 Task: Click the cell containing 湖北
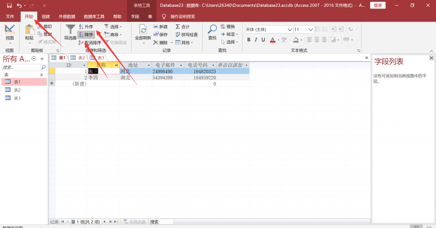136,78
